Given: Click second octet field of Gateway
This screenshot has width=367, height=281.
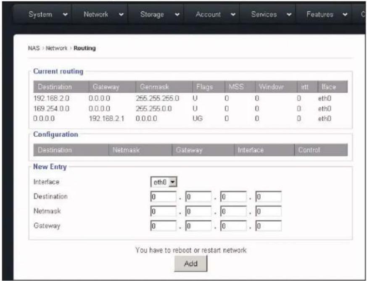Looking at the screenshot, I should coord(198,226).
